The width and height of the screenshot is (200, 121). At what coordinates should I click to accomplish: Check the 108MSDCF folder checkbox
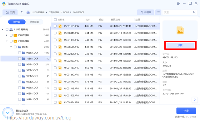pos(19,59)
